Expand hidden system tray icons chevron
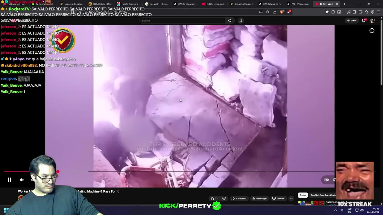The height and width of the screenshot is (215, 383). (x=335, y=210)
